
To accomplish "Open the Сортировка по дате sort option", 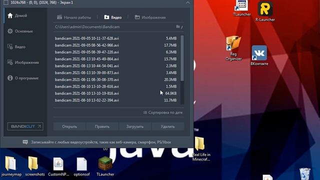I will point(163,112).
